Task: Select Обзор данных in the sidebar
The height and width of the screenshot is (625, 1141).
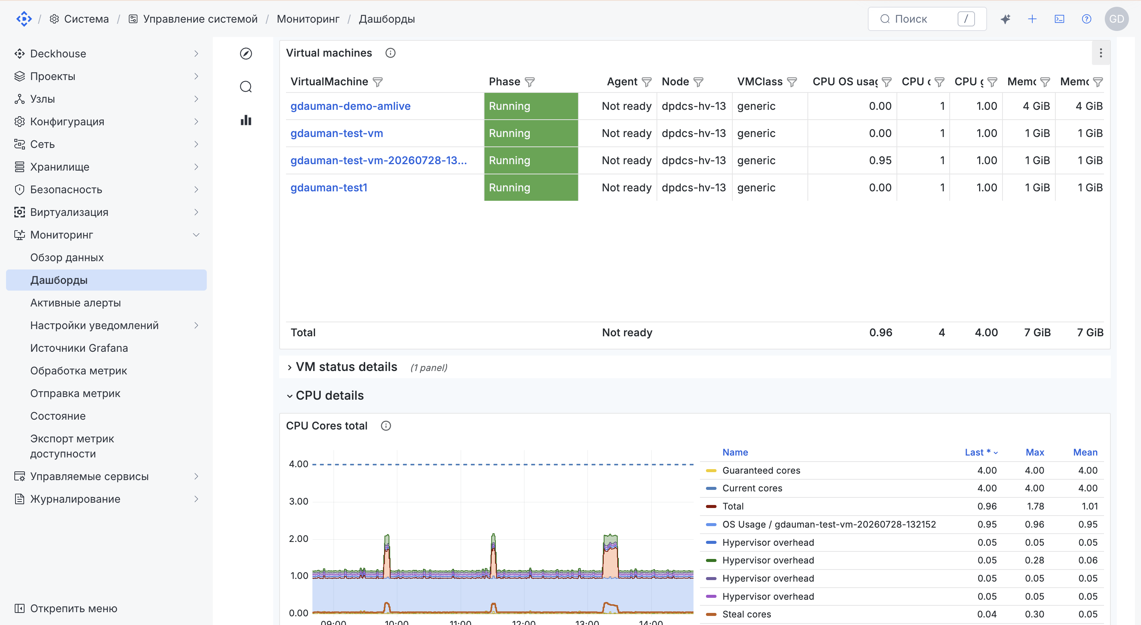Action: pos(67,258)
